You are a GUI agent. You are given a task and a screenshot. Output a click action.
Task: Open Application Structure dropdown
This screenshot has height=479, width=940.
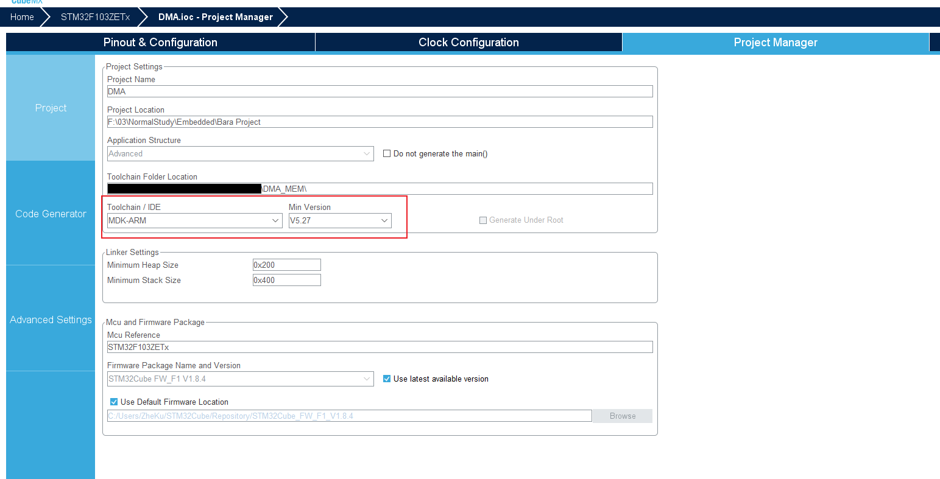(x=240, y=154)
